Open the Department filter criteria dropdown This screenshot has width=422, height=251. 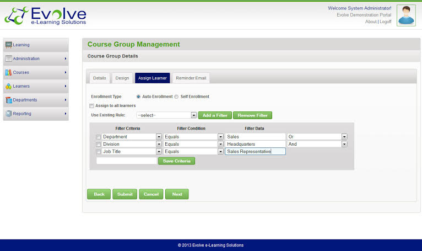(132, 137)
